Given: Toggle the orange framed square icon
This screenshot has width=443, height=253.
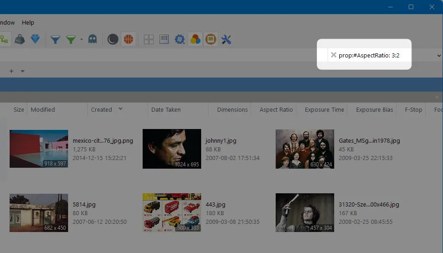Looking at the screenshot, I should coord(210,40).
